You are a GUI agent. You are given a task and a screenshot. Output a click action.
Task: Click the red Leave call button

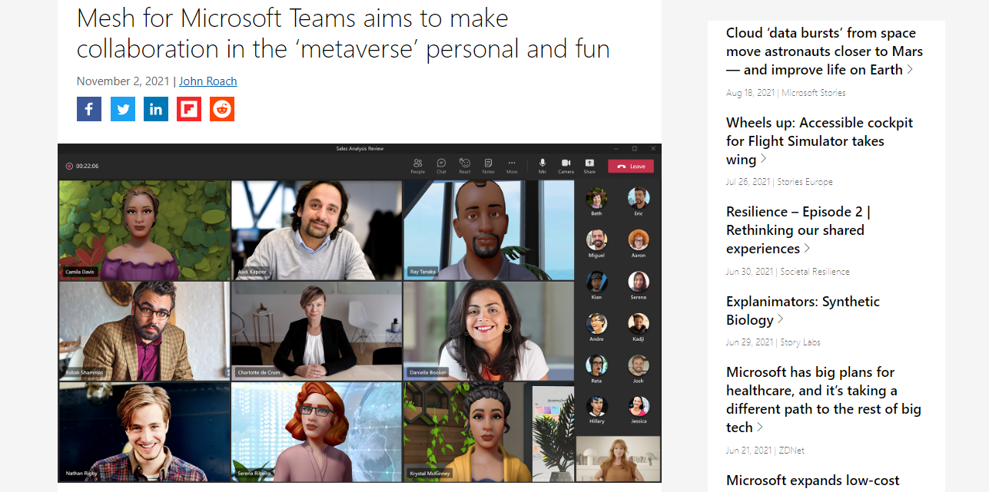[631, 166]
